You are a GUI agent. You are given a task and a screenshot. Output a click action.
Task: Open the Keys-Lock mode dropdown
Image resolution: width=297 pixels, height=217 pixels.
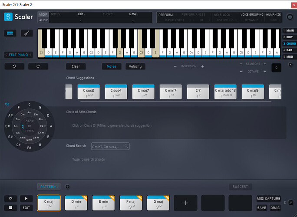pyautogui.click(x=225, y=20)
